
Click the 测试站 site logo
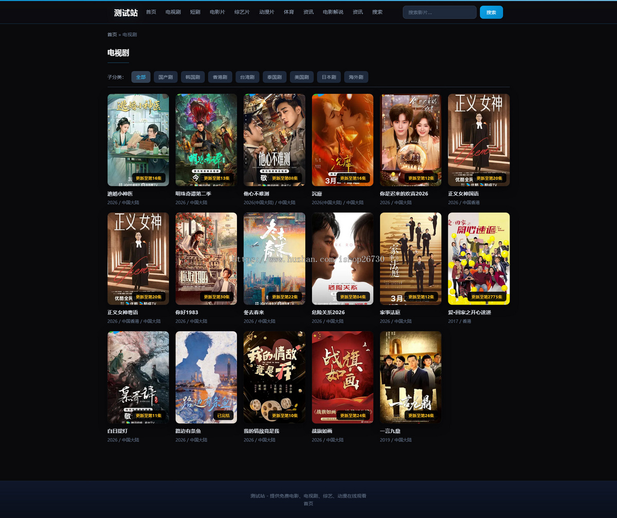click(x=125, y=12)
